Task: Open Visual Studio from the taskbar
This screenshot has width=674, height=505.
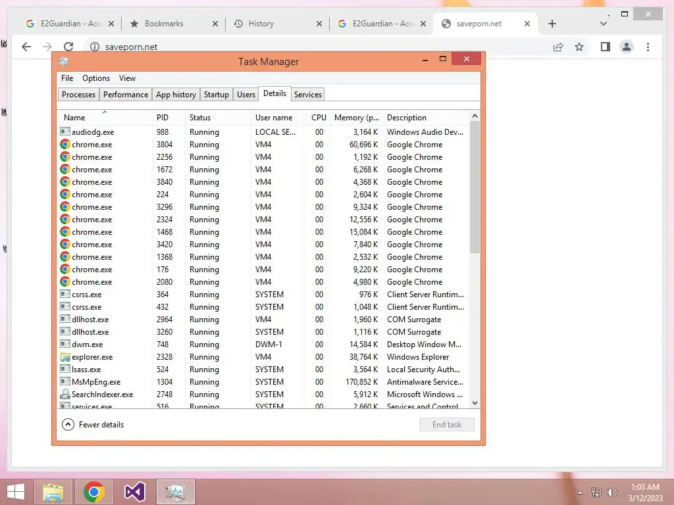Action: 134,492
